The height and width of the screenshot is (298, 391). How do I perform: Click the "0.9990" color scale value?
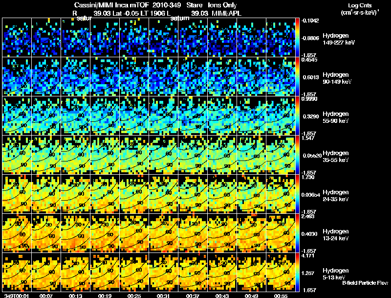(309, 99)
